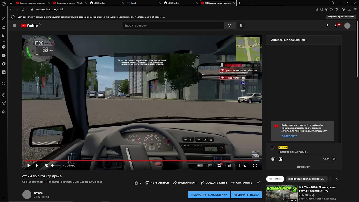Add page to bookmarks heart icon
Screen dimensions: 359x202
336,9
